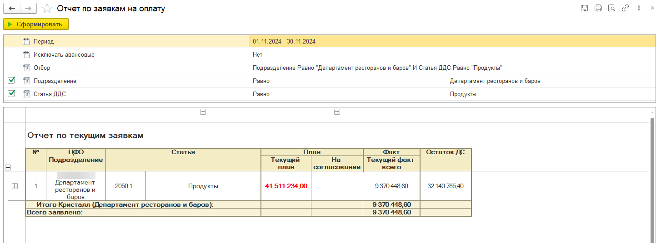Click Итого Кристалл subtotal row label
This screenshot has height=243, width=661.
(125, 204)
